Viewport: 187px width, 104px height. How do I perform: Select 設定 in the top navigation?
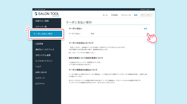tap(136, 15)
